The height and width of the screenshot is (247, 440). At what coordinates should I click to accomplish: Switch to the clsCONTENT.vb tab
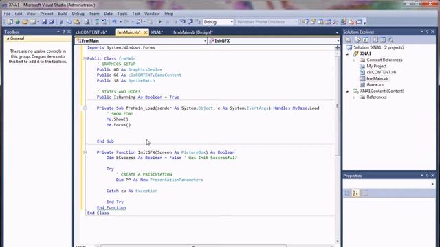tap(91, 32)
